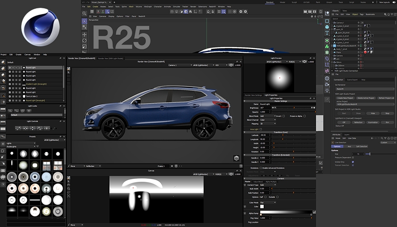Toggle the Y axis lock icon

coord(103,12)
